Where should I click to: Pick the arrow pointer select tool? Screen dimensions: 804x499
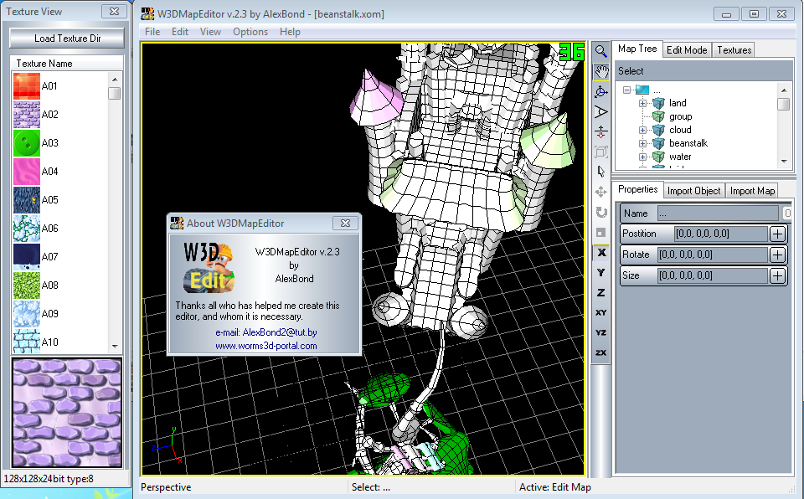[600, 172]
